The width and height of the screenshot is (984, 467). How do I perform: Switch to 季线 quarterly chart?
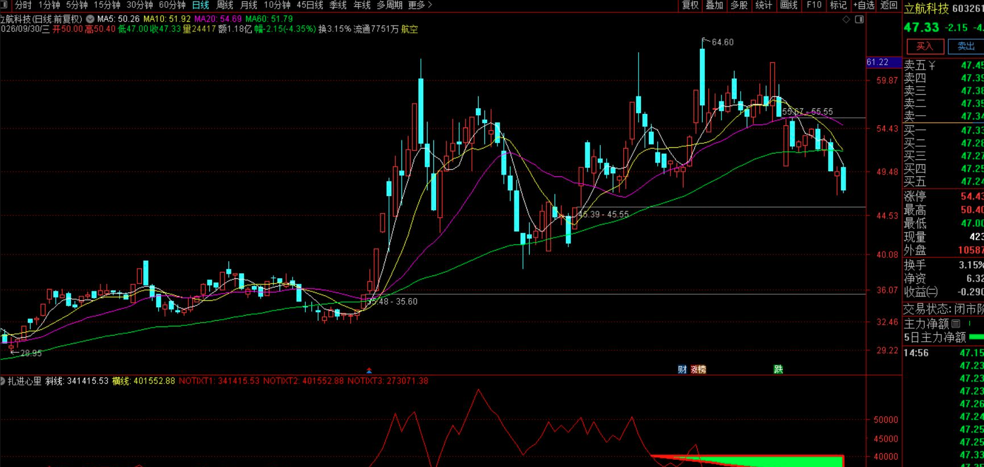point(338,5)
